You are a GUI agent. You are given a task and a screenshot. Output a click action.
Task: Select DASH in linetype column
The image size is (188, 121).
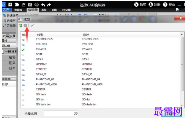[39, 59]
